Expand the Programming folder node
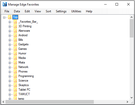The height and width of the screenshot is (105, 135). [x=10, y=76]
